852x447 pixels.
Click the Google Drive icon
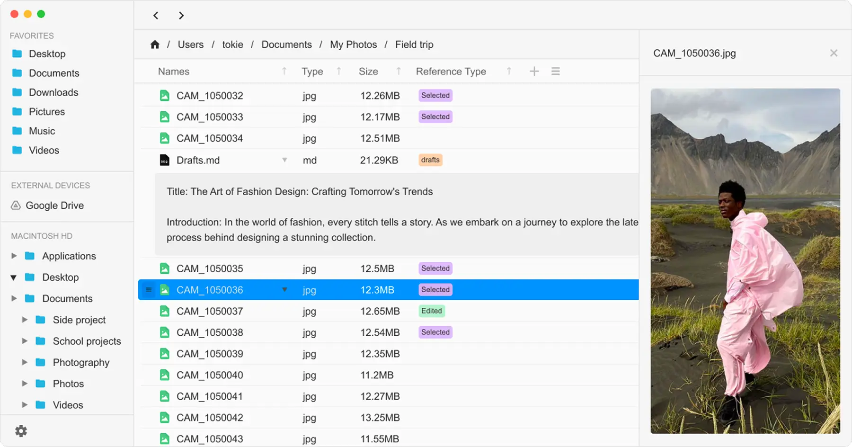pos(16,206)
